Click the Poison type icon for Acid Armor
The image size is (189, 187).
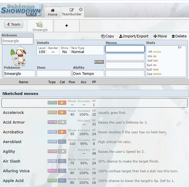click(x=52, y=122)
